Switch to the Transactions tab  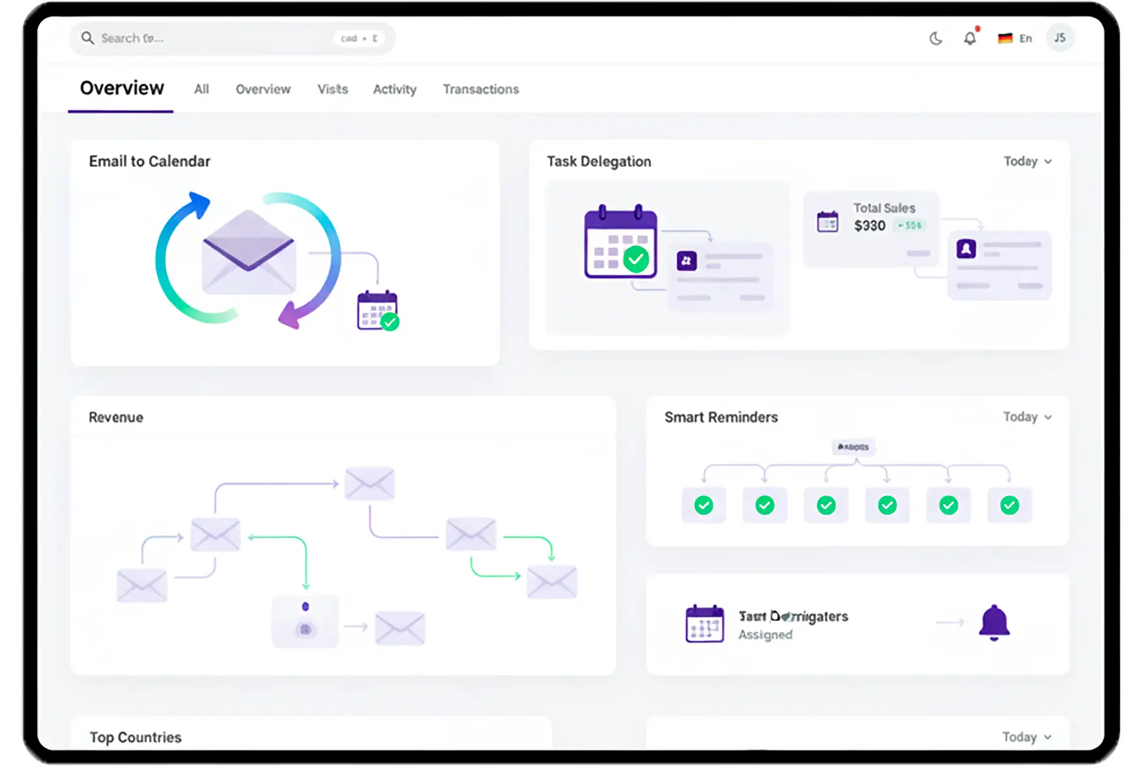(x=481, y=89)
